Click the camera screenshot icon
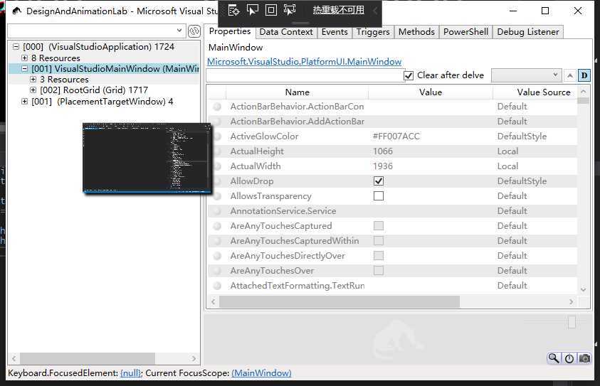This screenshot has width=600, height=386. (584, 358)
